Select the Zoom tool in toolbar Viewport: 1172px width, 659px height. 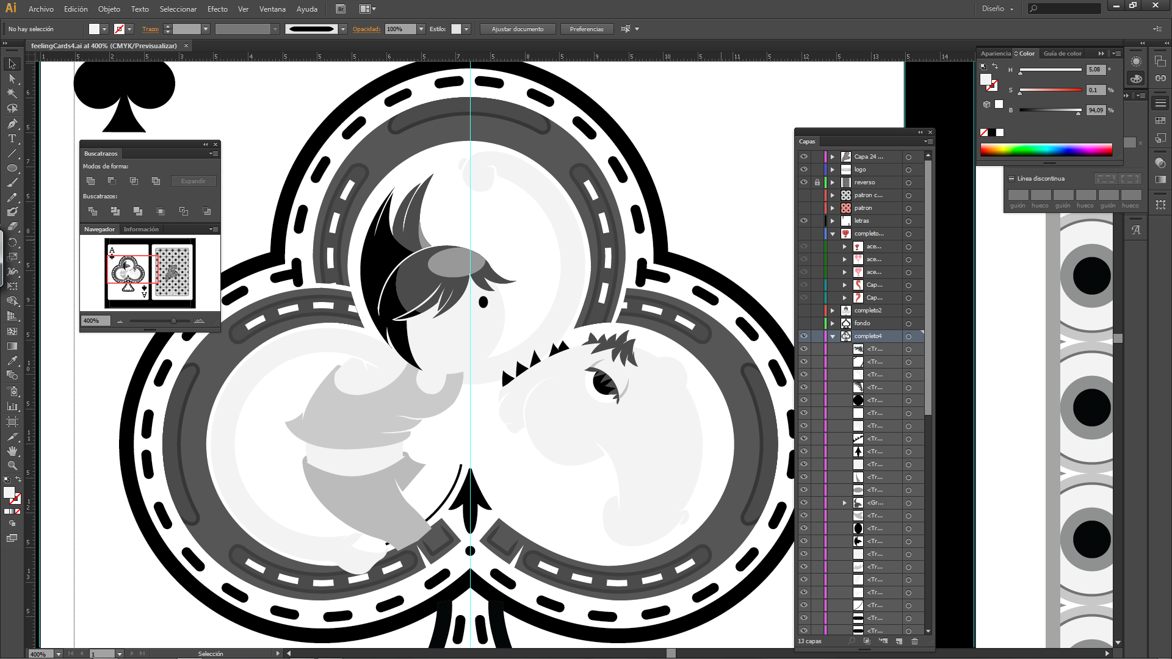click(12, 466)
